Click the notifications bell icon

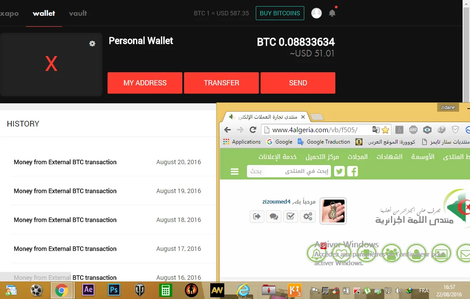(x=332, y=13)
